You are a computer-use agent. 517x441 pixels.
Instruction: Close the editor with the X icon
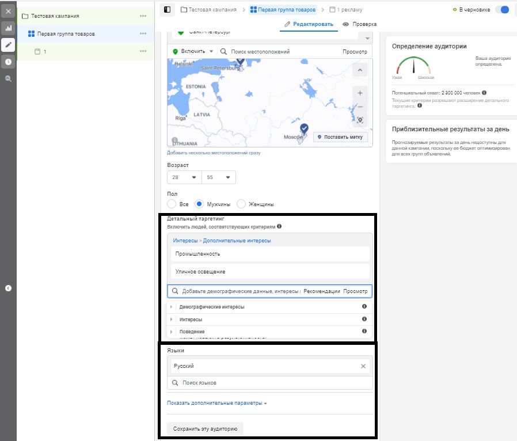[8, 11]
